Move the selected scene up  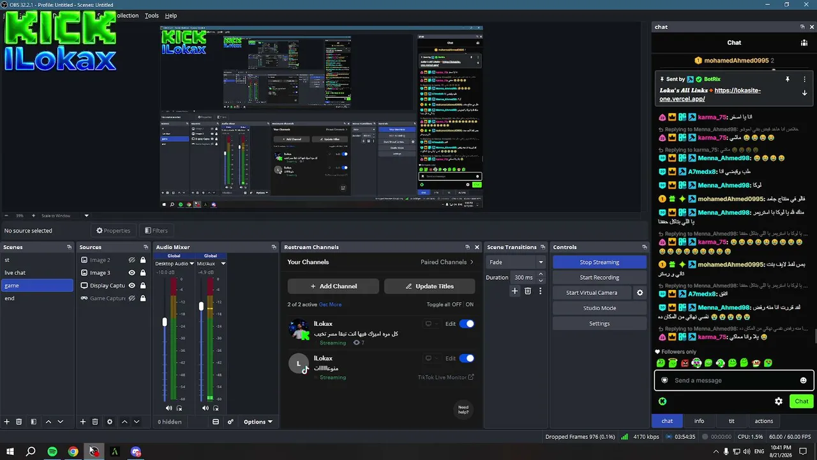tap(49, 422)
